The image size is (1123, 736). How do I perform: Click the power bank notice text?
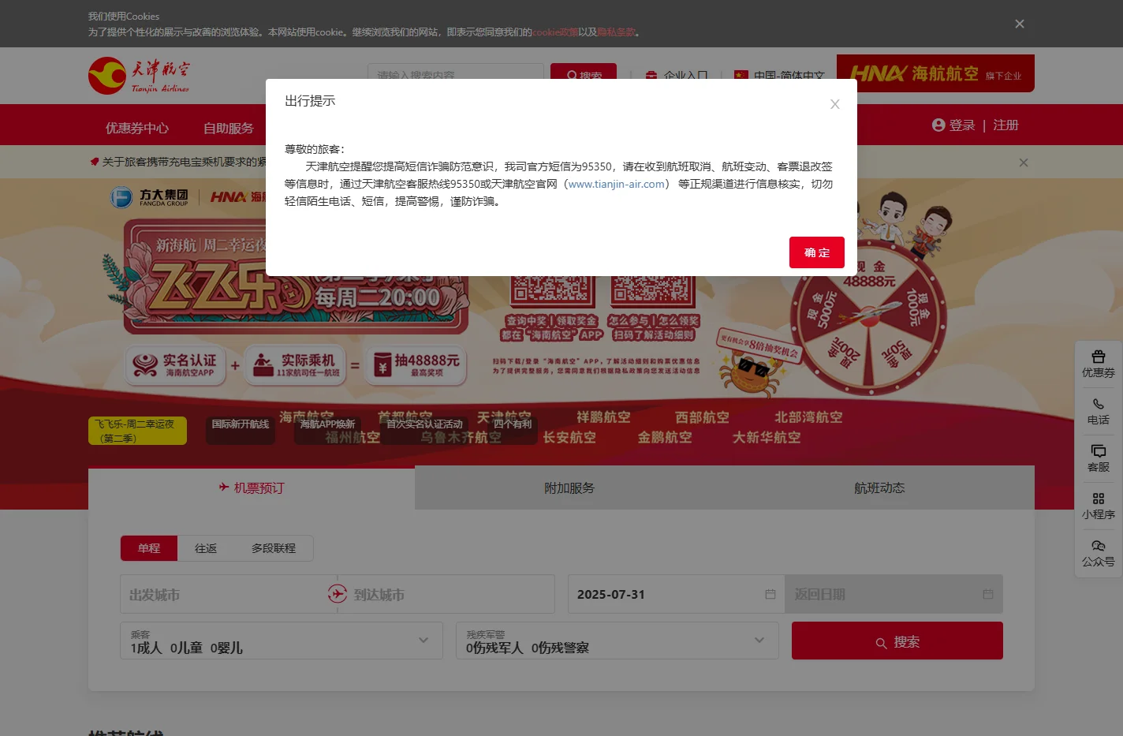click(x=183, y=162)
